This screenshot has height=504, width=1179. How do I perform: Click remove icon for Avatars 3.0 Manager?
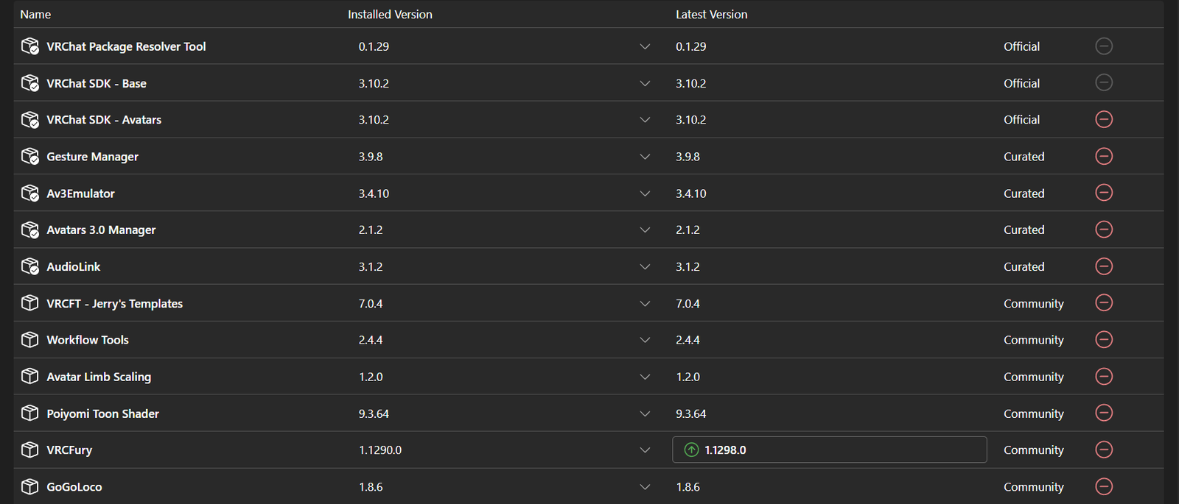click(x=1104, y=230)
